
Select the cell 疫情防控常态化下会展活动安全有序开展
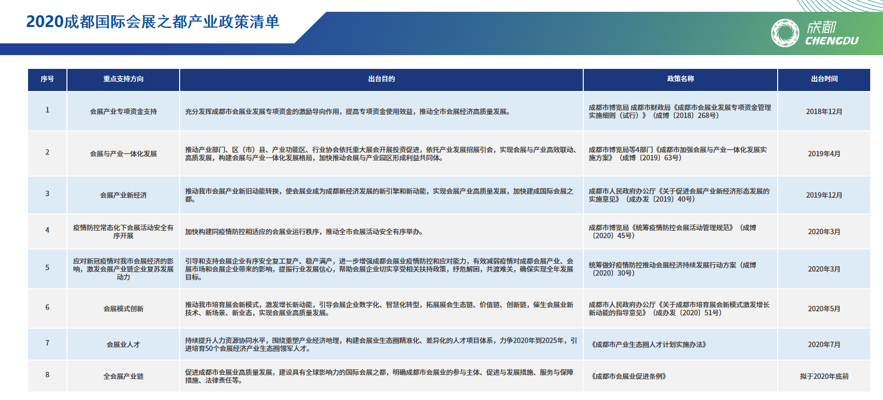pyautogui.click(x=124, y=232)
